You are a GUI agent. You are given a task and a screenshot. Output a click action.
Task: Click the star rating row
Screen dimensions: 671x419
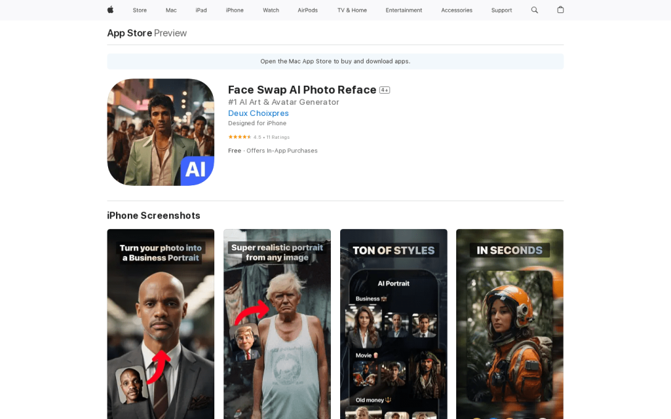point(240,137)
